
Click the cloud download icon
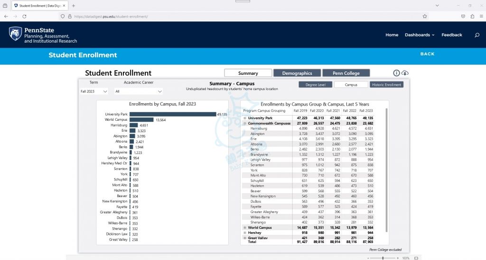405,73
